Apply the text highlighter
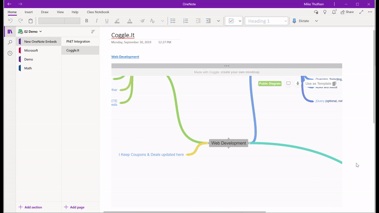The image size is (379, 213). click(117, 21)
